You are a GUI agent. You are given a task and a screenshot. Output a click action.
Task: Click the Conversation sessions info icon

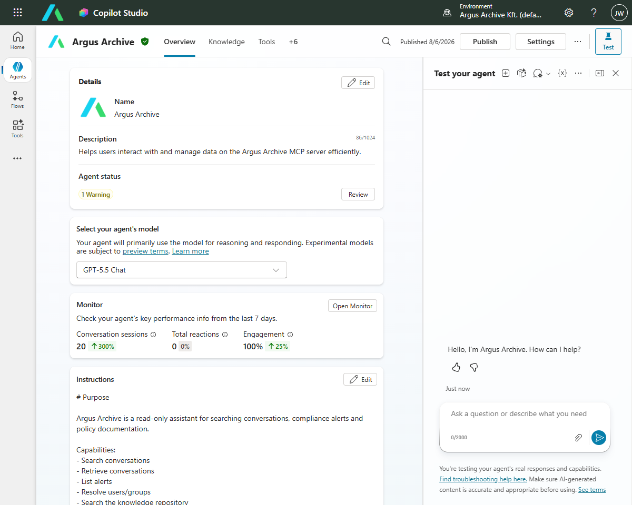click(x=154, y=335)
